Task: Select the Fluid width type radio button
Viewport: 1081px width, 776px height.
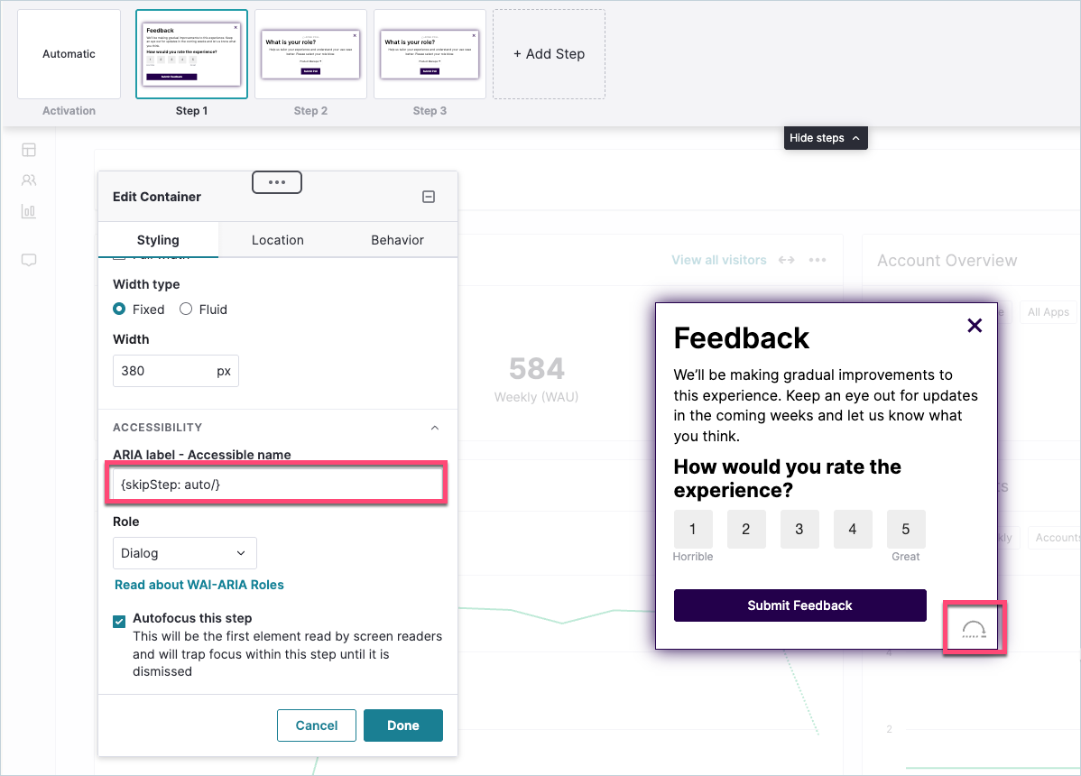Action: click(x=186, y=309)
